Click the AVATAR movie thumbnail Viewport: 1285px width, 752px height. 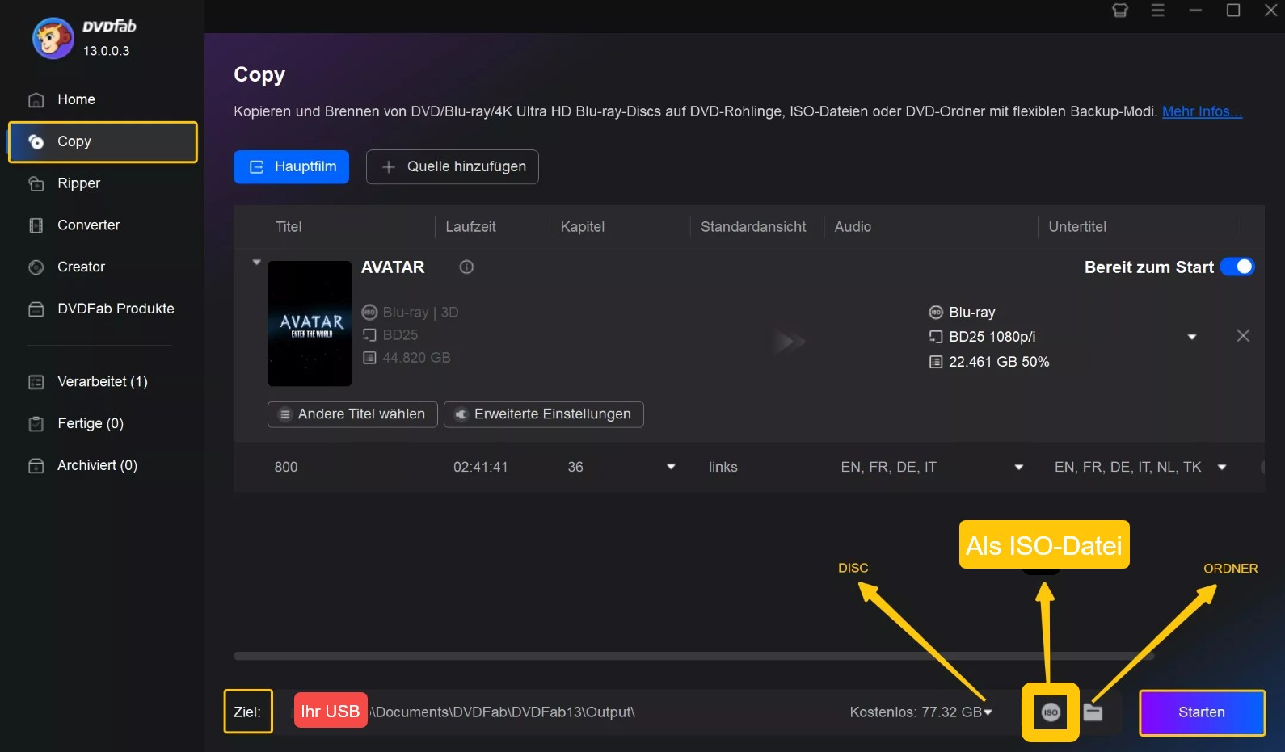[x=310, y=323]
